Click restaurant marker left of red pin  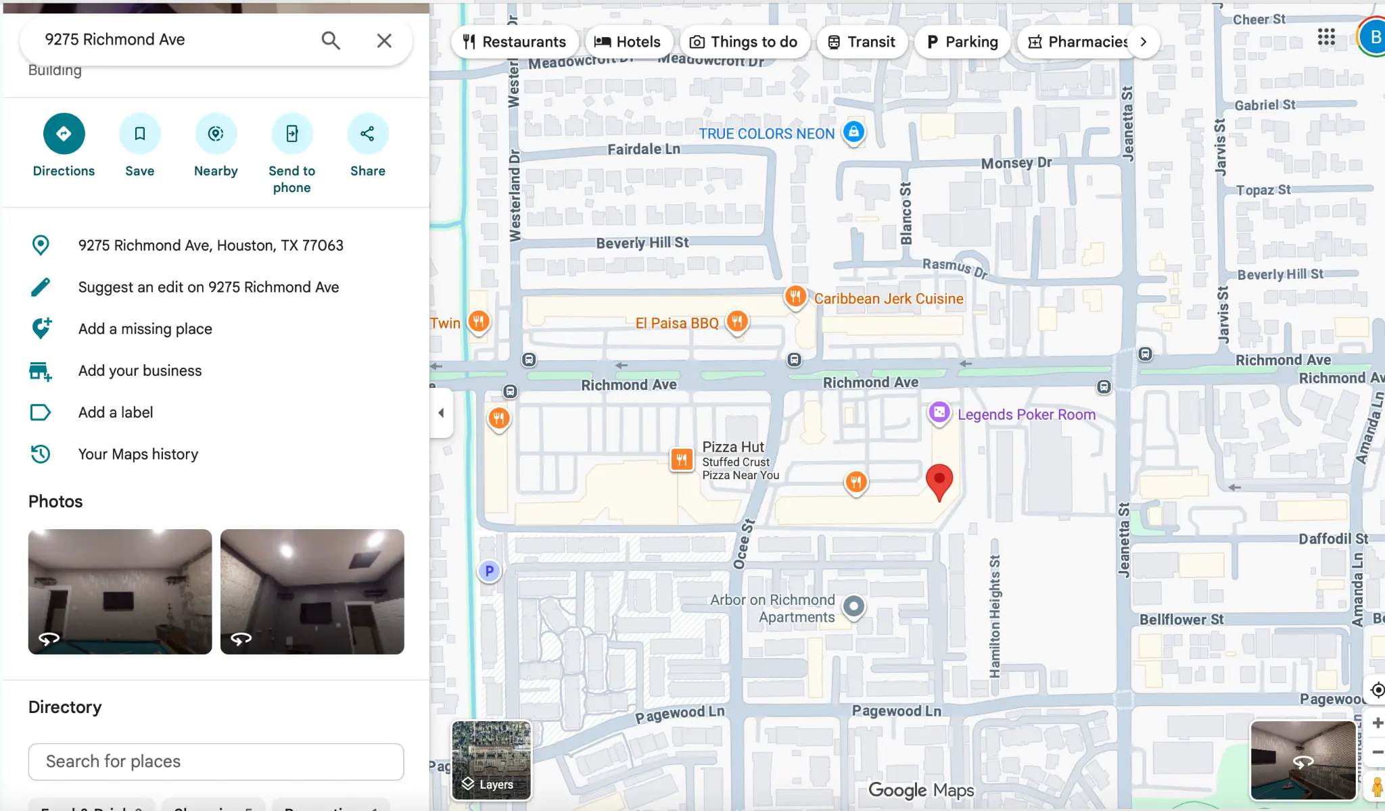(856, 483)
